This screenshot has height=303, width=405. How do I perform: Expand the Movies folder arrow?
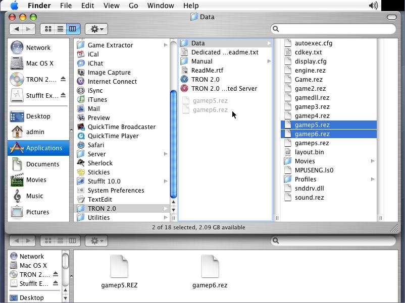click(373, 161)
